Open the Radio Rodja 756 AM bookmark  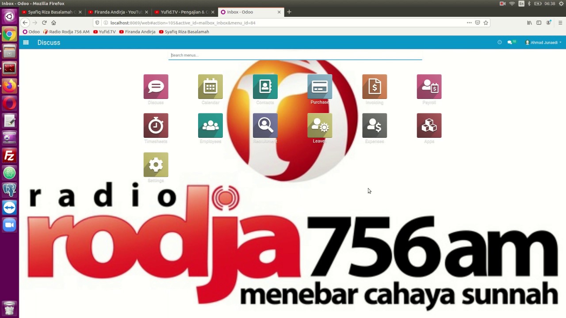click(x=66, y=32)
